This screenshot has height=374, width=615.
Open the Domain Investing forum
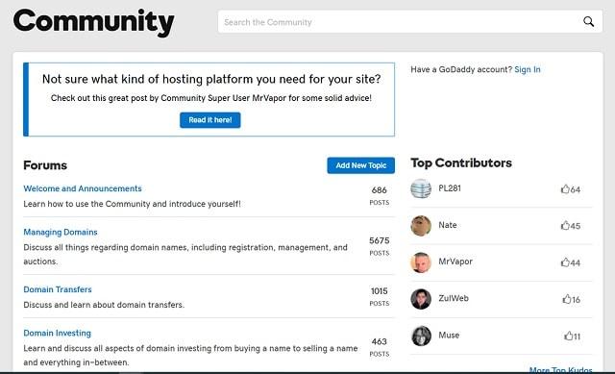tap(58, 333)
